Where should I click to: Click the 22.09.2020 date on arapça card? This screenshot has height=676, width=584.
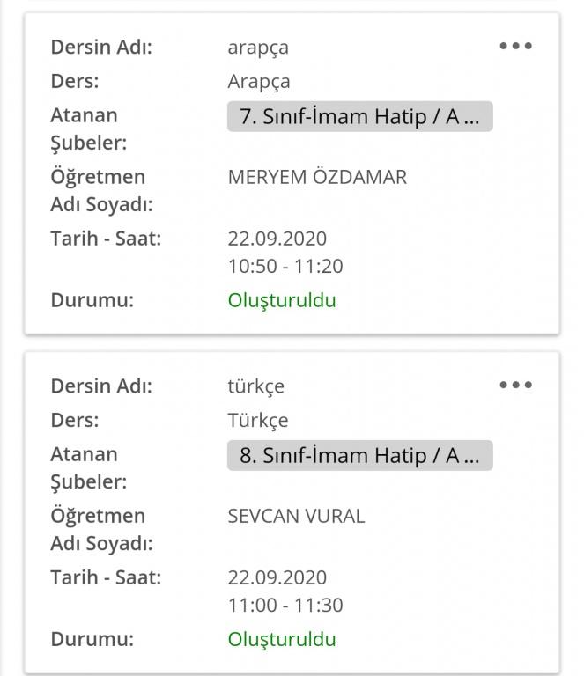(277, 239)
